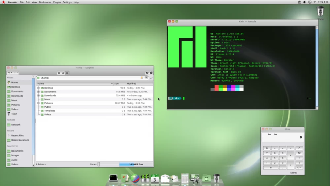
Task: Toggle hidden files eye icon in Dolphin
Action: tap(147, 73)
